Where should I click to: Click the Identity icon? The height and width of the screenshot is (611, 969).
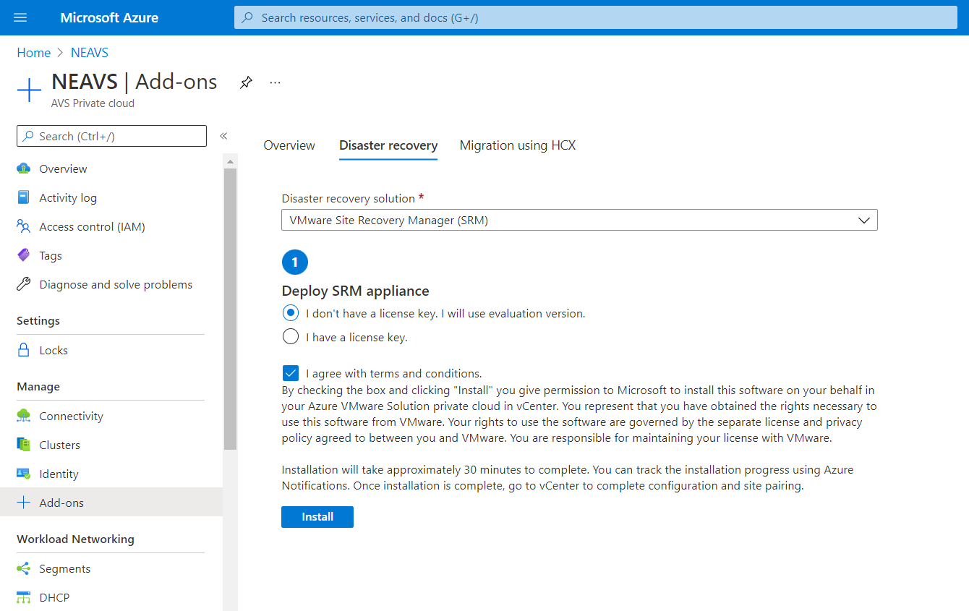coord(24,474)
